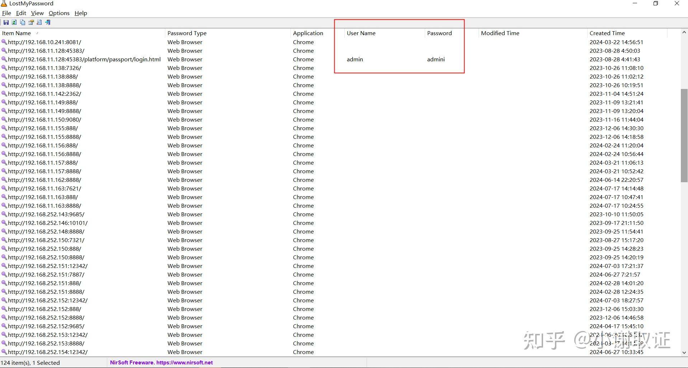Sort by the Created Time column header
This screenshot has height=368, width=688.
point(627,33)
